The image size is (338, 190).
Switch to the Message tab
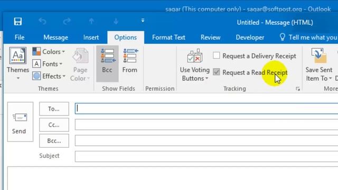tap(55, 37)
